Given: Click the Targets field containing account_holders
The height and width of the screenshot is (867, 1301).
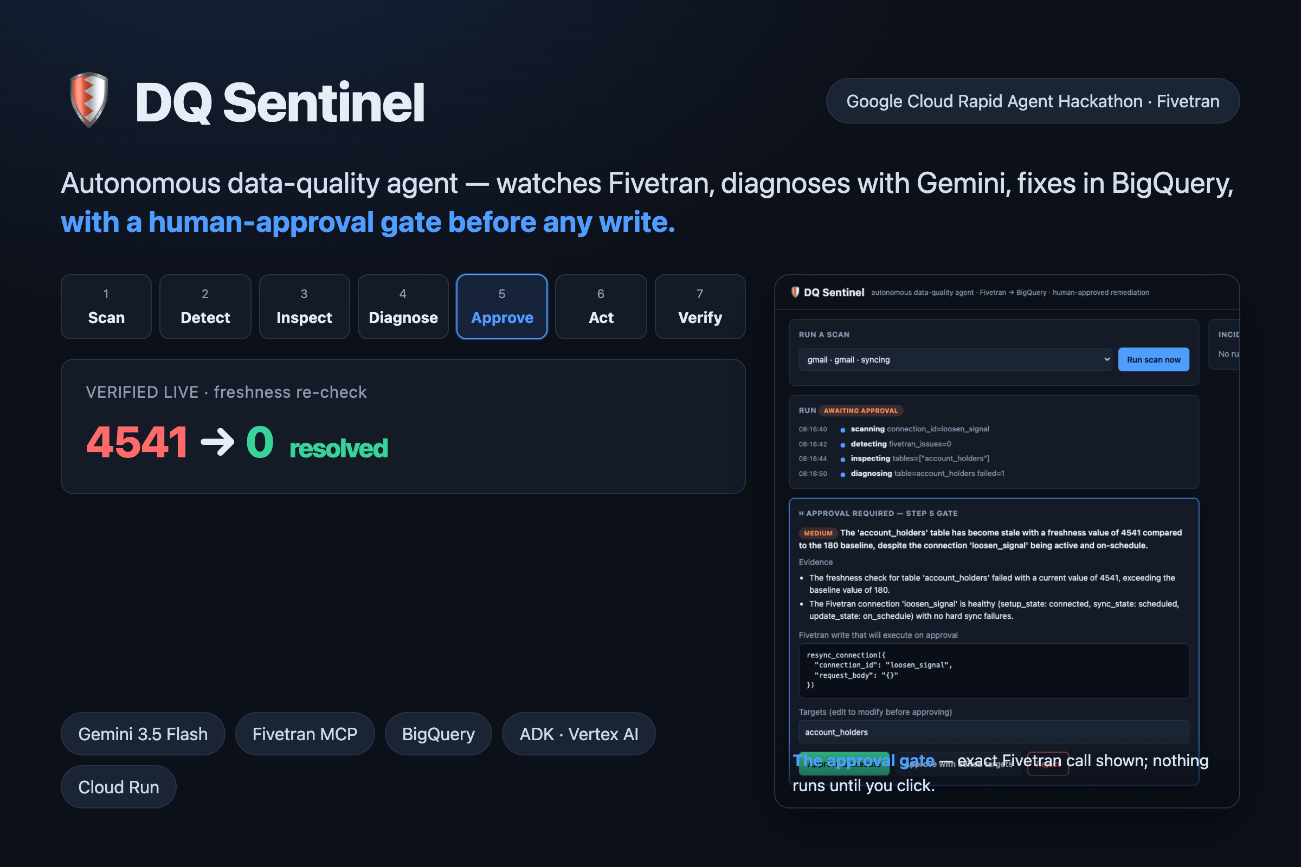Looking at the screenshot, I should pyautogui.click(x=994, y=732).
